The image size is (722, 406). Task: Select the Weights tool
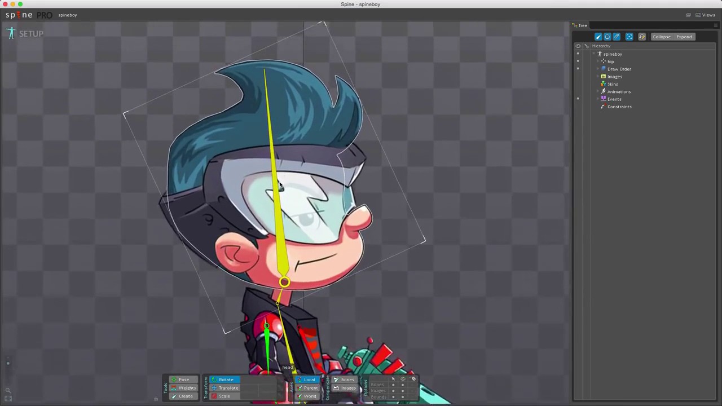[x=183, y=388]
